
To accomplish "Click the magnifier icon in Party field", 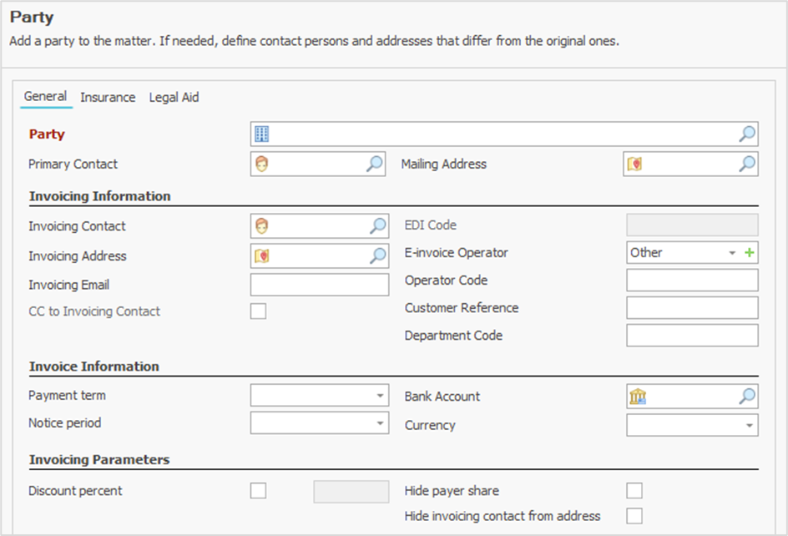I will click(747, 134).
